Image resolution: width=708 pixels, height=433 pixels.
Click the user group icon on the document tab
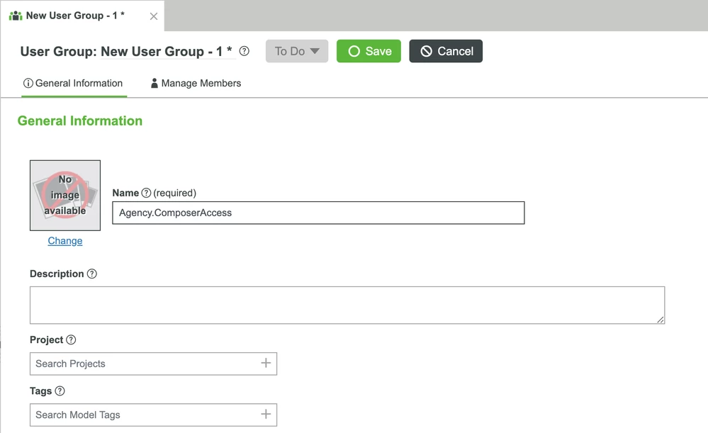pos(15,14)
